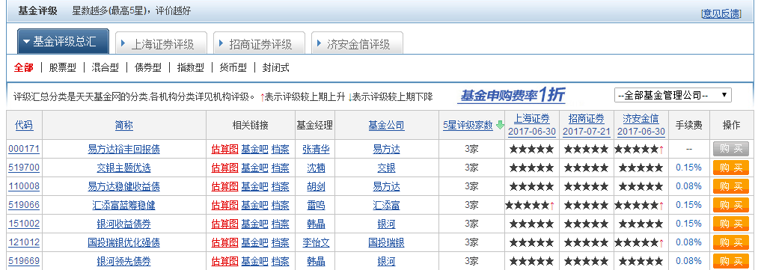Open 交银 fund company page

pos(386,168)
